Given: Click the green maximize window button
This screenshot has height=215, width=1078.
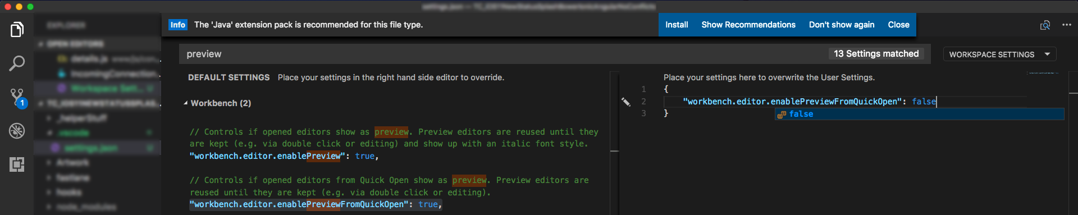Looking at the screenshot, I should (x=30, y=7).
